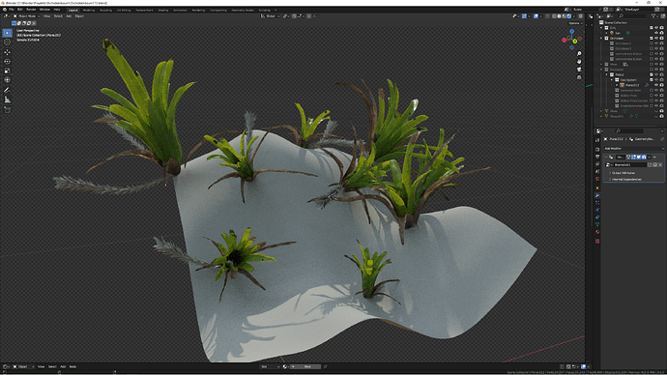Remove the geometry nodes modifier with X
The height and width of the screenshot is (375, 667).
coord(654,158)
